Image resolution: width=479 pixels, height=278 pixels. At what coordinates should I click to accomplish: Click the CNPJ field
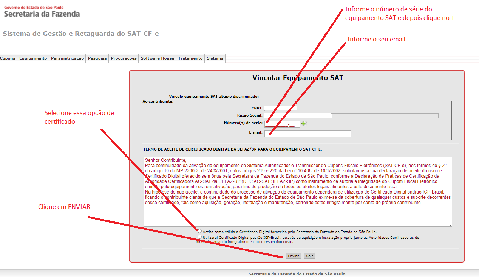coord(285,109)
